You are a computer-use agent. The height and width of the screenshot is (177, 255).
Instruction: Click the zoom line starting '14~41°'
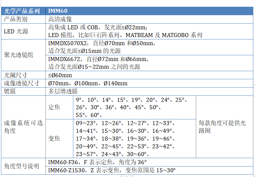pyautogui.click(x=125, y=131)
